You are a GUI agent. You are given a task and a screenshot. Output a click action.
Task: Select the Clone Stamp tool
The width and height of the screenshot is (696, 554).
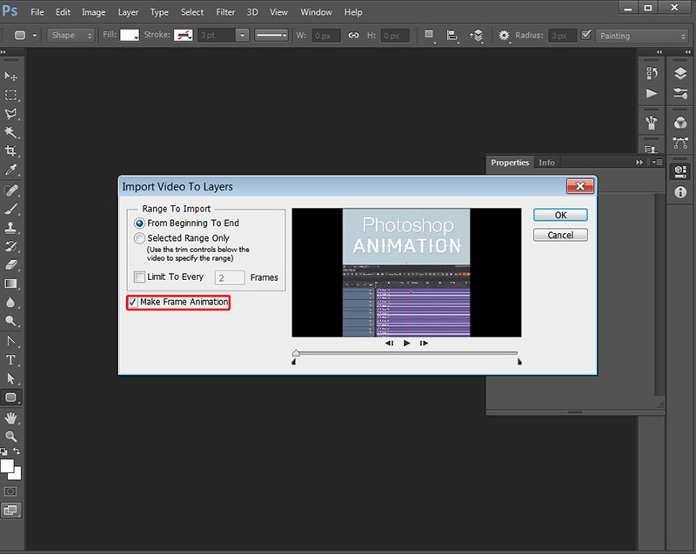10,228
